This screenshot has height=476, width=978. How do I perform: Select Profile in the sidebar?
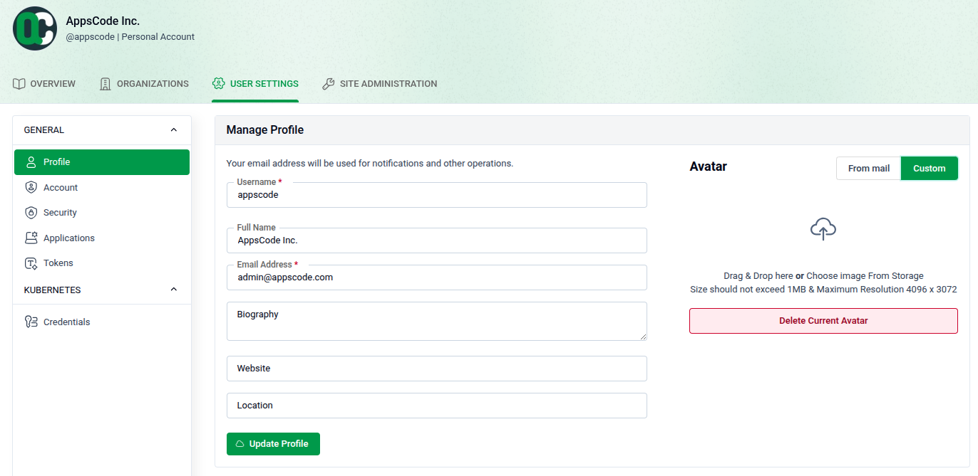(102, 162)
